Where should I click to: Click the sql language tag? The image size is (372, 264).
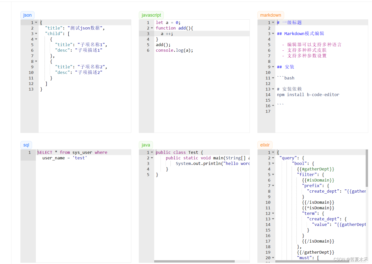click(26, 145)
